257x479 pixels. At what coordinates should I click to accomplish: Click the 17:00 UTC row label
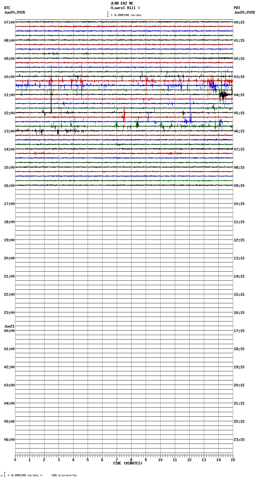coord(9,204)
